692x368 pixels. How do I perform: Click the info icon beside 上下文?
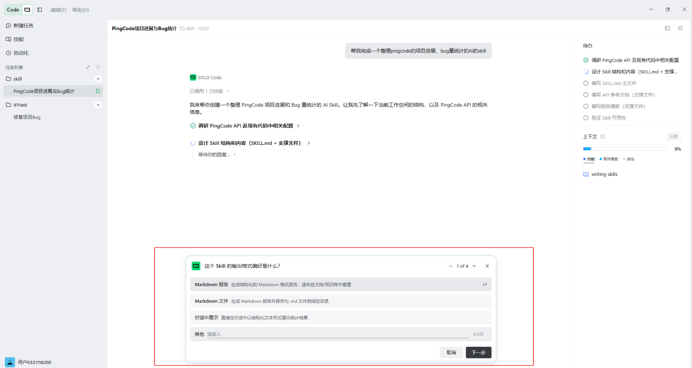click(x=602, y=137)
